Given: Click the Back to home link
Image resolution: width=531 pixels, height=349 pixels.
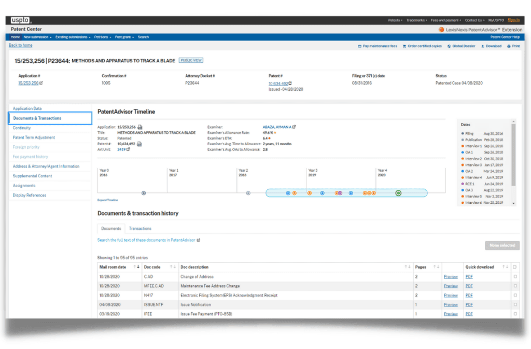Looking at the screenshot, I should (20, 46).
